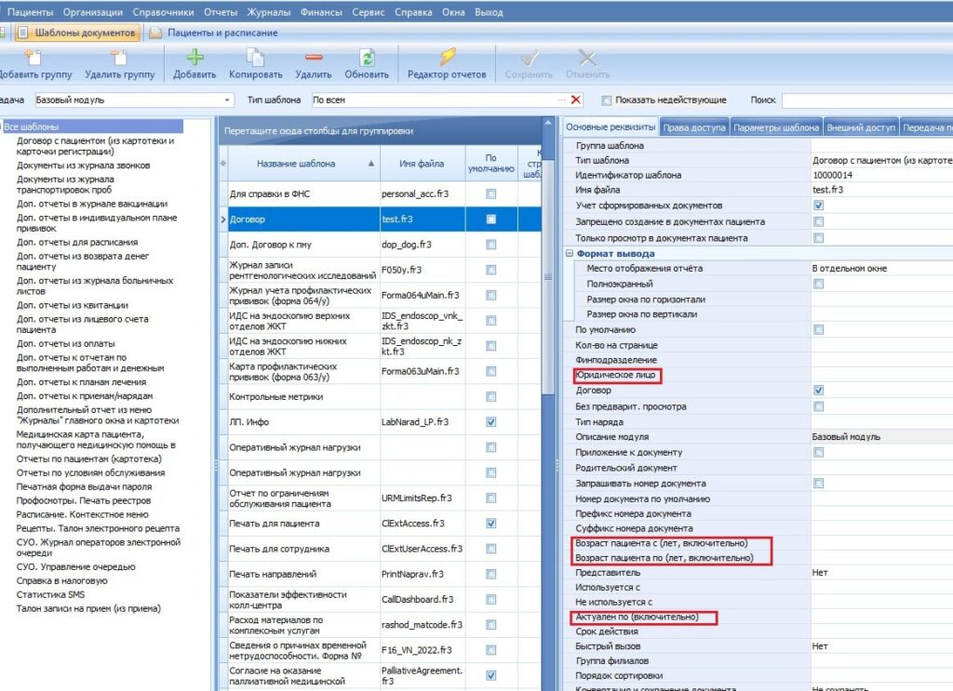This screenshot has width=953, height=691.
Task: Switch to the Параметры шаблона tab
Action: [x=776, y=127]
